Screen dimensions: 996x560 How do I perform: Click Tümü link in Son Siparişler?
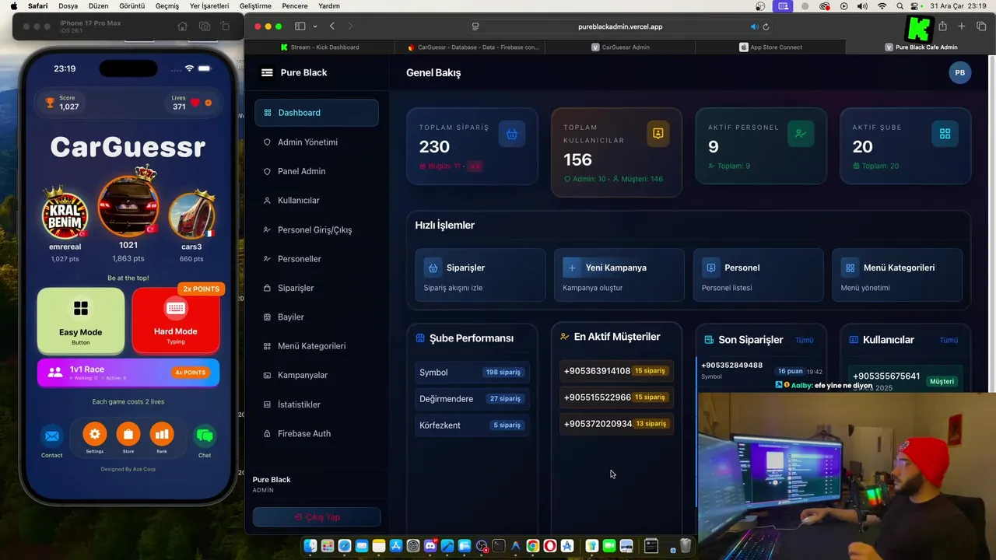tap(804, 340)
